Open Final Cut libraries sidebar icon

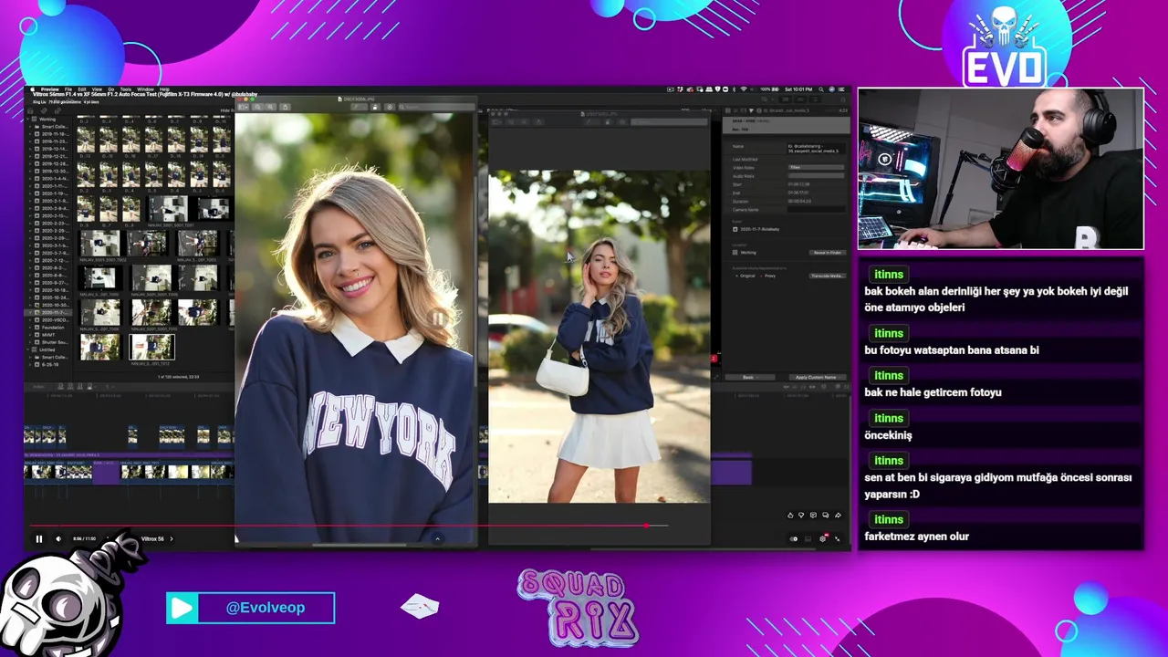(x=30, y=110)
